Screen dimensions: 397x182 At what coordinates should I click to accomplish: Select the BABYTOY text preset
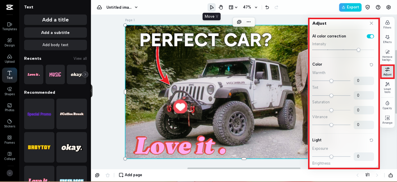pyautogui.click(x=39, y=147)
